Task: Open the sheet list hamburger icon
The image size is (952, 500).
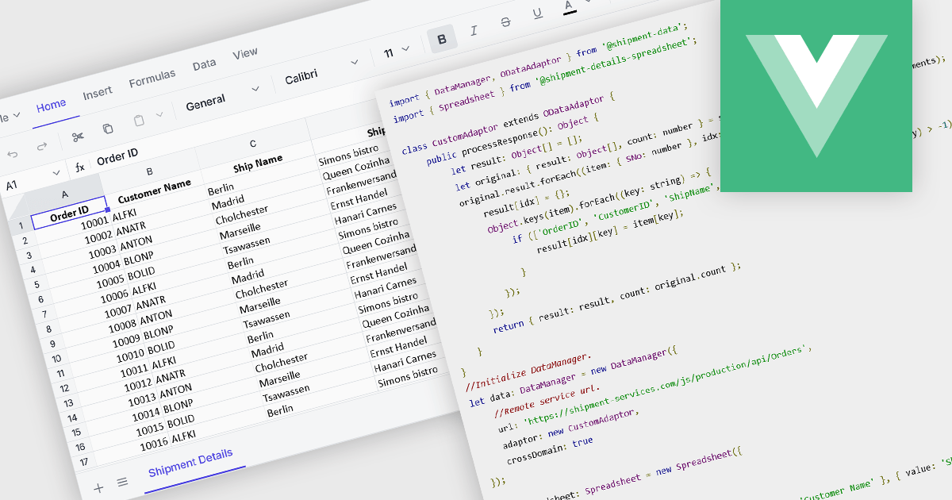Action: click(x=122, y=482)
